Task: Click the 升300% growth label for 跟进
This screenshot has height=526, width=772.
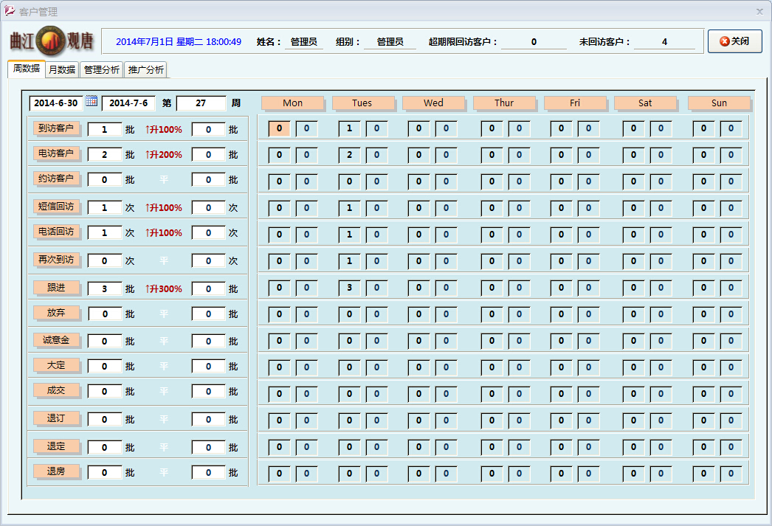Action: 164,289
